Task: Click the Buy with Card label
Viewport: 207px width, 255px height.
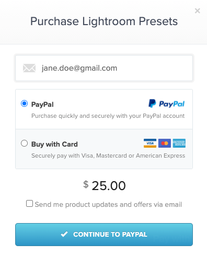Action: pyautogui.click(x=54, y=145)
